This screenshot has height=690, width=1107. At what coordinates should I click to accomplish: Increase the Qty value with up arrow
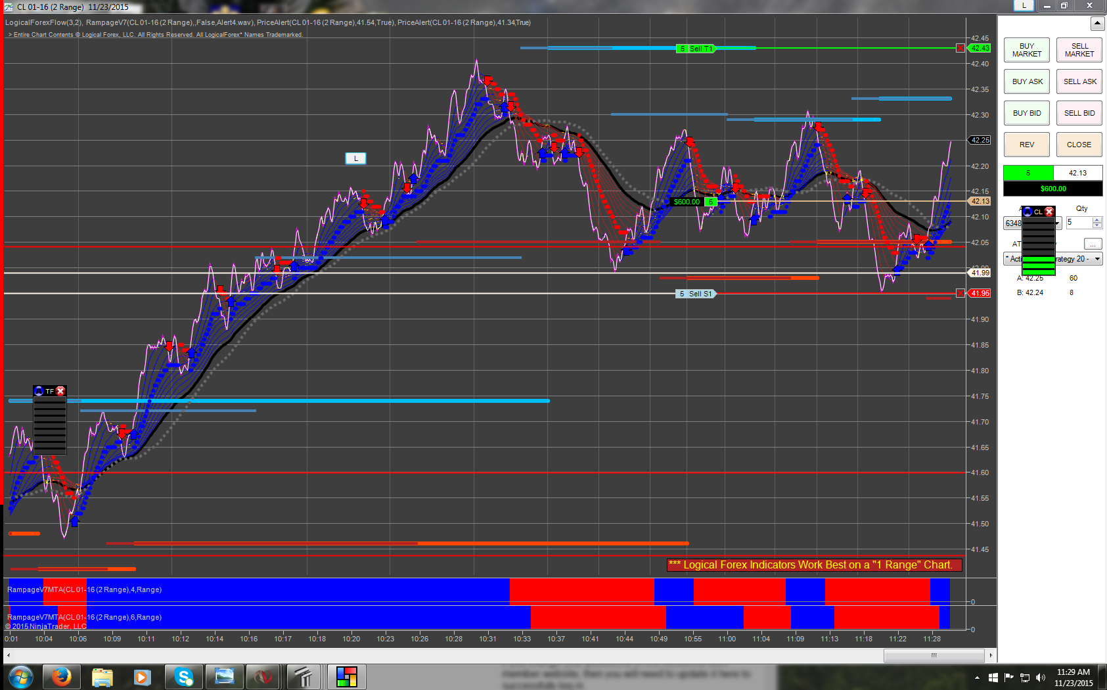click(1097, 219)
